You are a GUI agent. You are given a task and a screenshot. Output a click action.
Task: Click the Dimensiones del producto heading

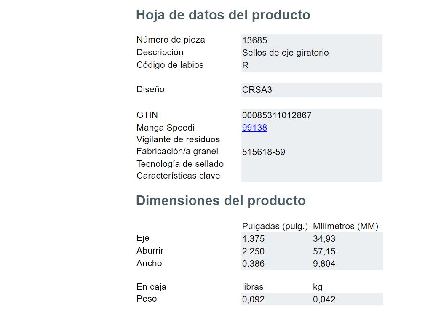[221, 200]
